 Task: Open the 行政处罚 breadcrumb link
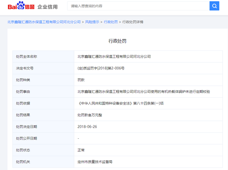(x=111, y=22)
